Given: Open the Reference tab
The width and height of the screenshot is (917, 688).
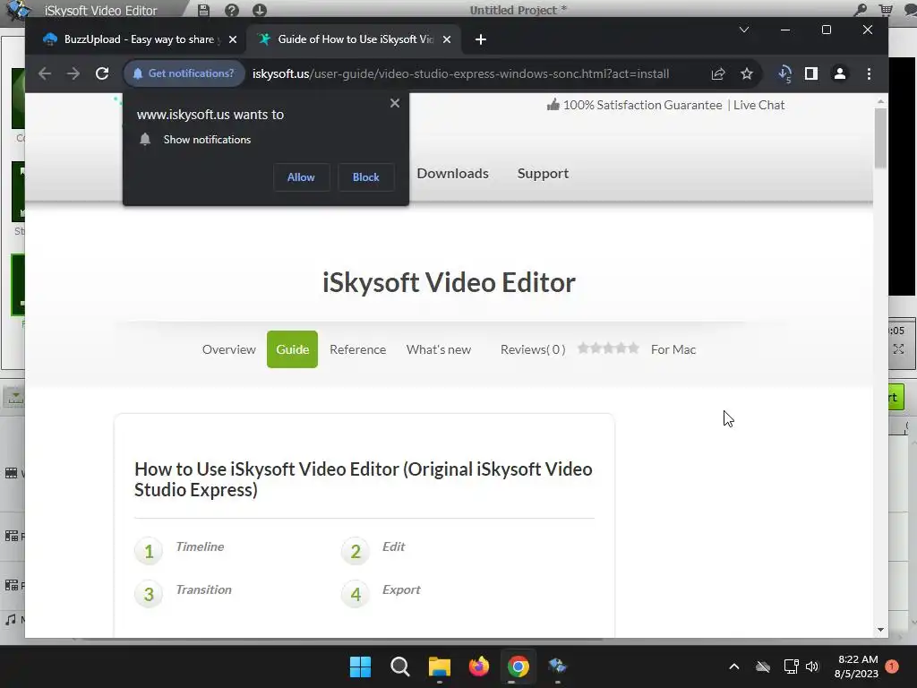Looking at the screenshot, I should tap(358, 349).
